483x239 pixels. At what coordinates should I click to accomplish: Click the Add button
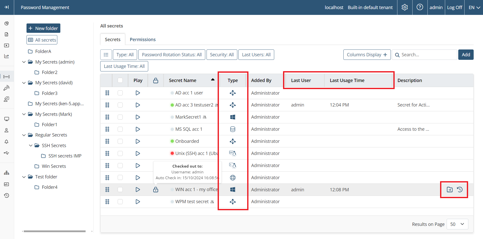(466, 55)
